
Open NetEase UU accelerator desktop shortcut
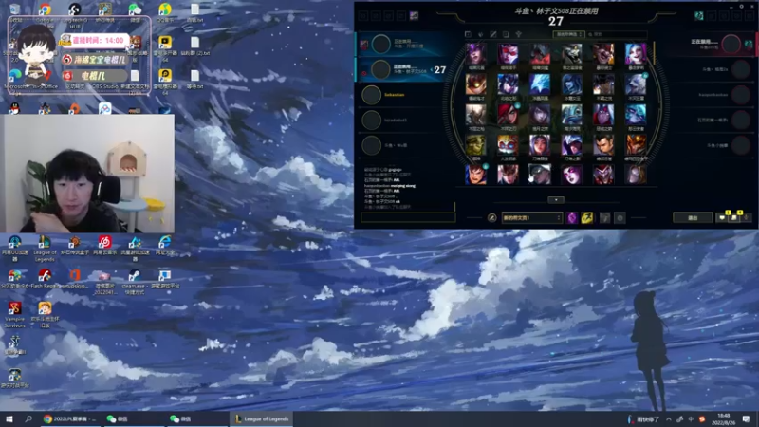click(15, 248)
